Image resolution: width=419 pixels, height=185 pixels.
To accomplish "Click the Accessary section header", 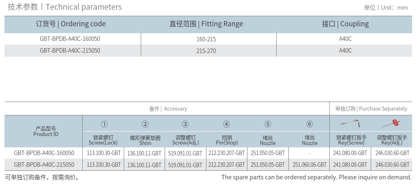I will (168, 108).
